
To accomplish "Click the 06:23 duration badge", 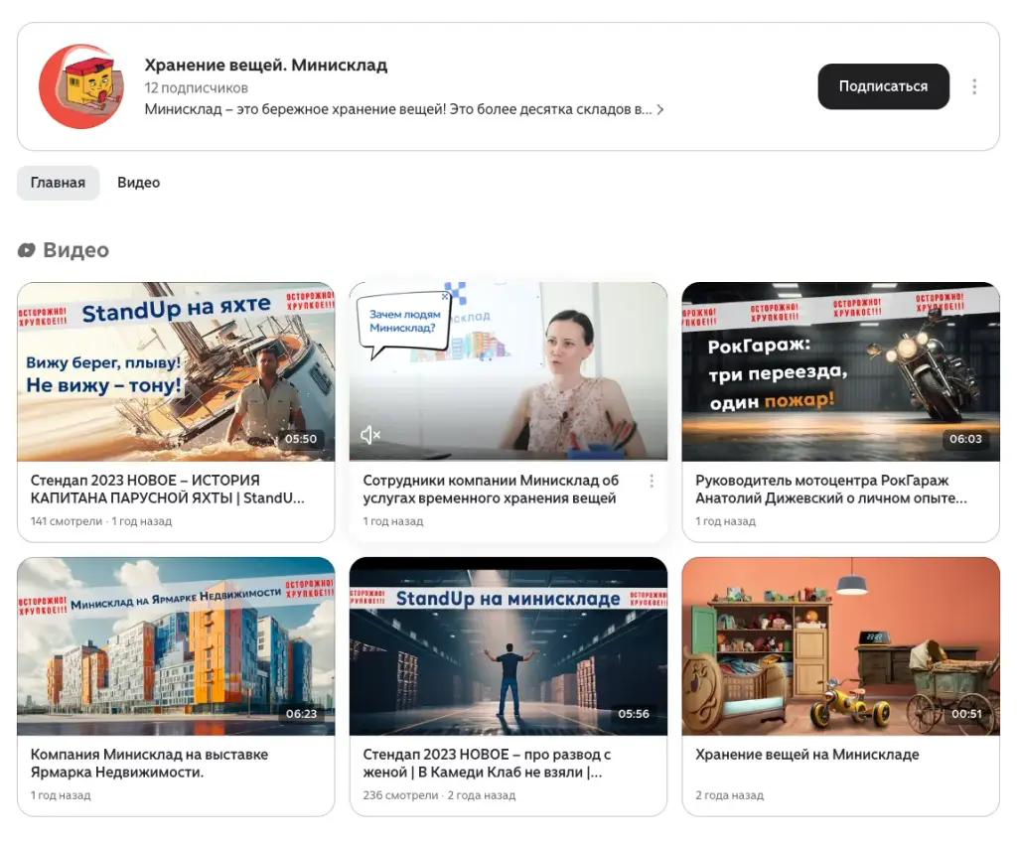I will coord(301,714).
